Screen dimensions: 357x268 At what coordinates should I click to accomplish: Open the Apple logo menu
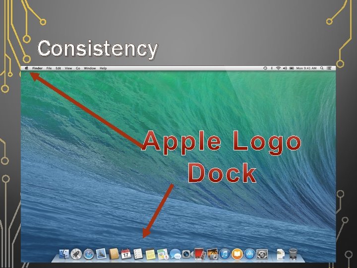[26, 68]
